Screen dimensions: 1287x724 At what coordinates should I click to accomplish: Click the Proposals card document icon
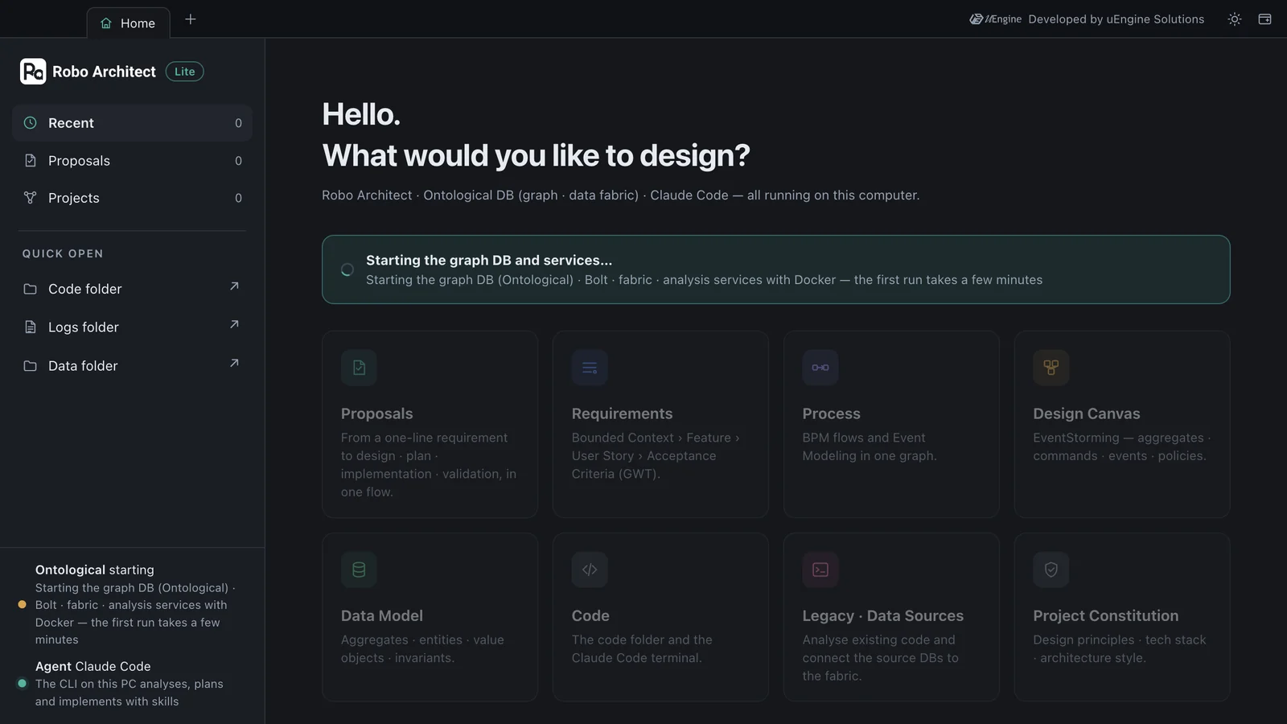359,368
